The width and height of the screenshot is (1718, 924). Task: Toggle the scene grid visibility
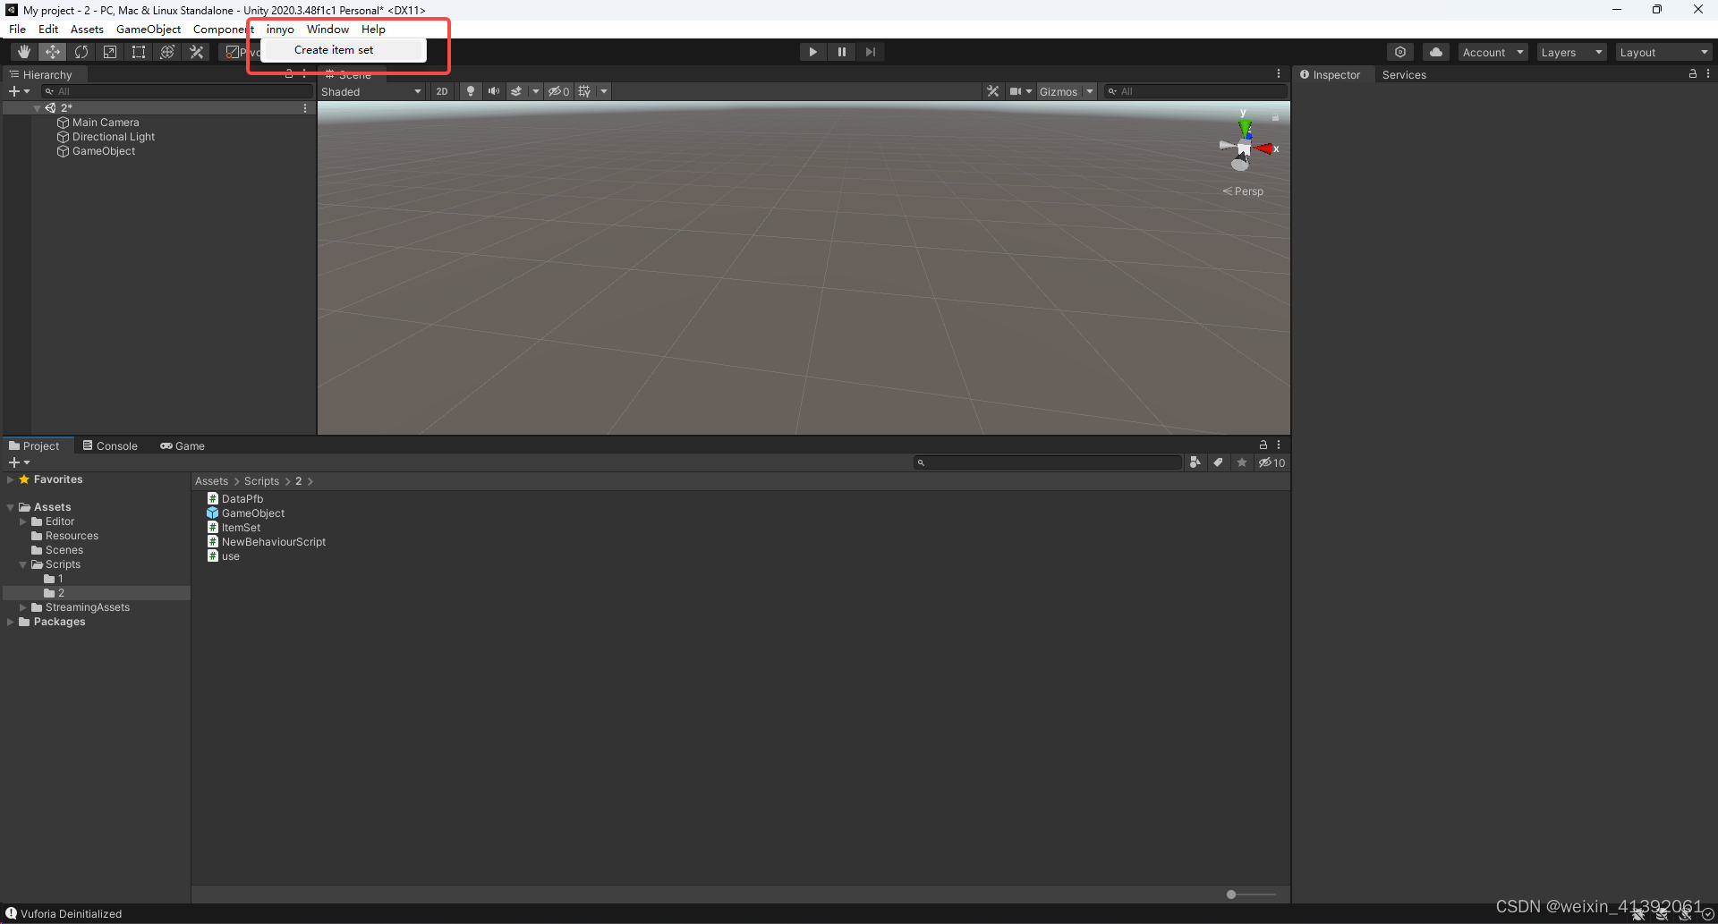point(583,90)
